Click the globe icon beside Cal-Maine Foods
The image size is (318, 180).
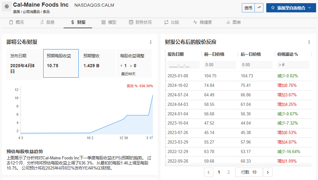(x=7, y=6)
